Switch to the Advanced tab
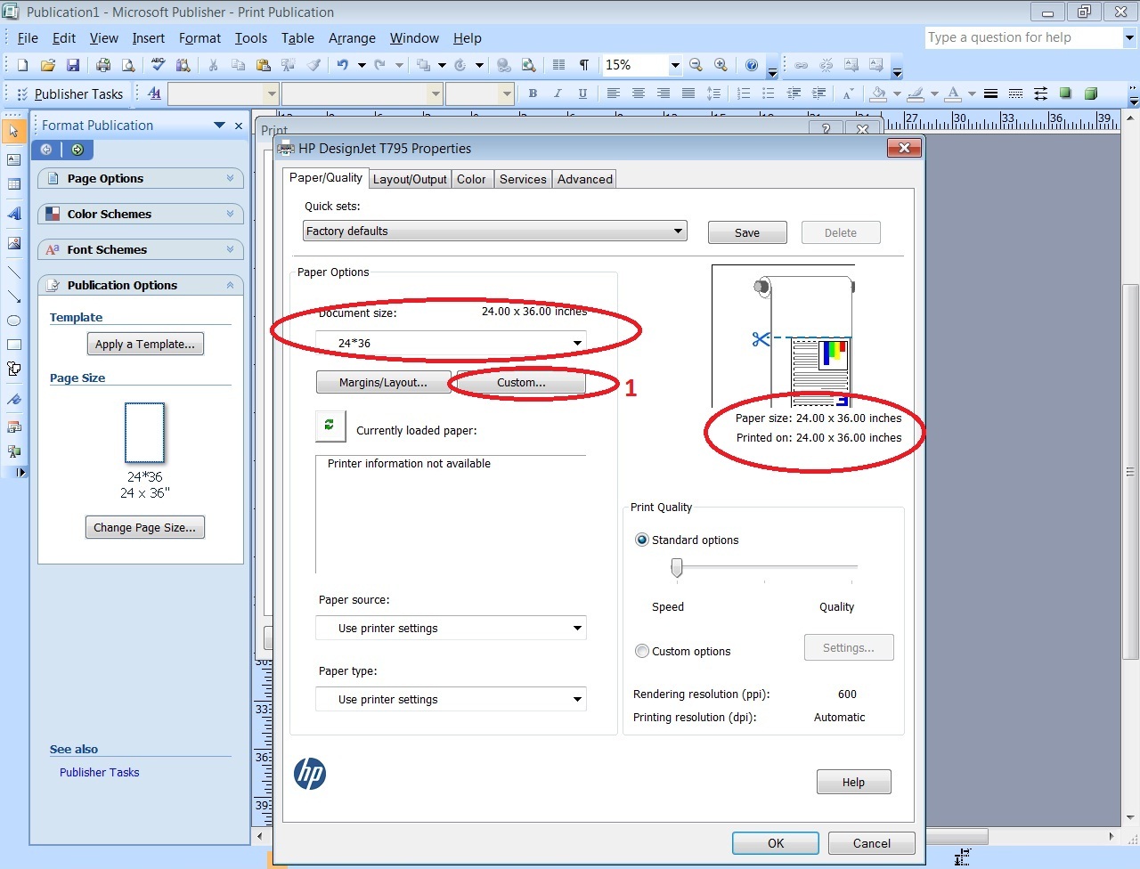Viewport: 1140px width, 869px height. tap(585, 179)
